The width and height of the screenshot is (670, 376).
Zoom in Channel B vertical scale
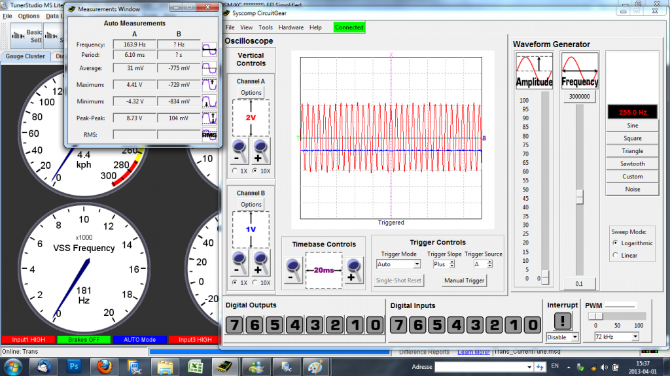pyautogui.click(x=260, y=263)
